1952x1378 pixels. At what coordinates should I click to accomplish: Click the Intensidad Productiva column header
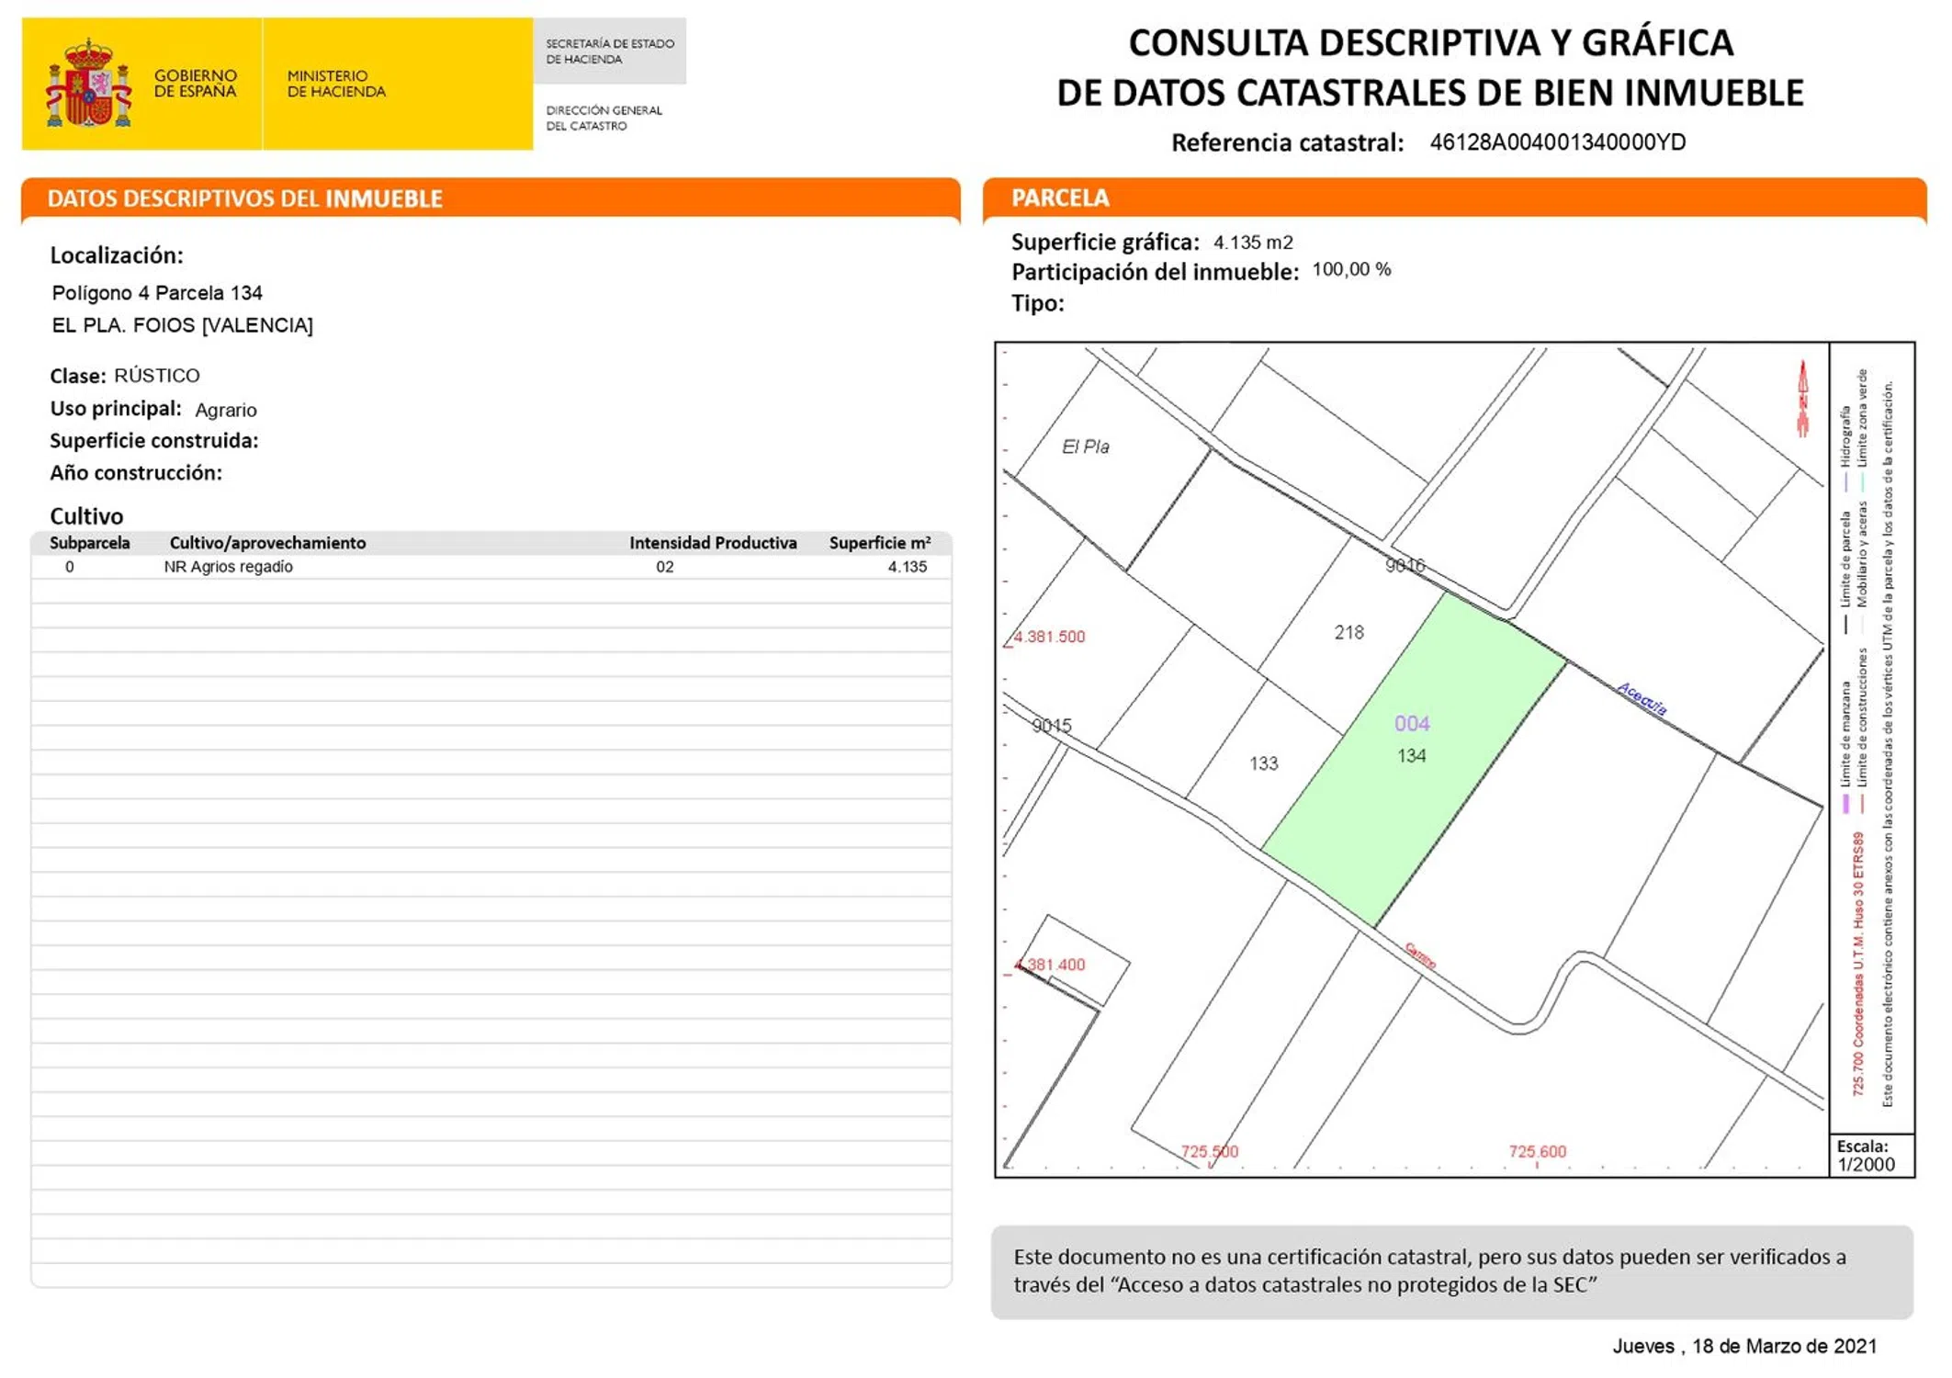[x=712, y=543]
